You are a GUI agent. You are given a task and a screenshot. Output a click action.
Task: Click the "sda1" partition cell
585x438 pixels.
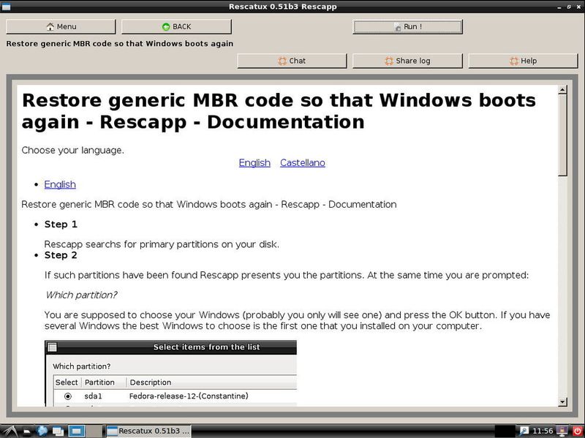(x=93, y=396)
